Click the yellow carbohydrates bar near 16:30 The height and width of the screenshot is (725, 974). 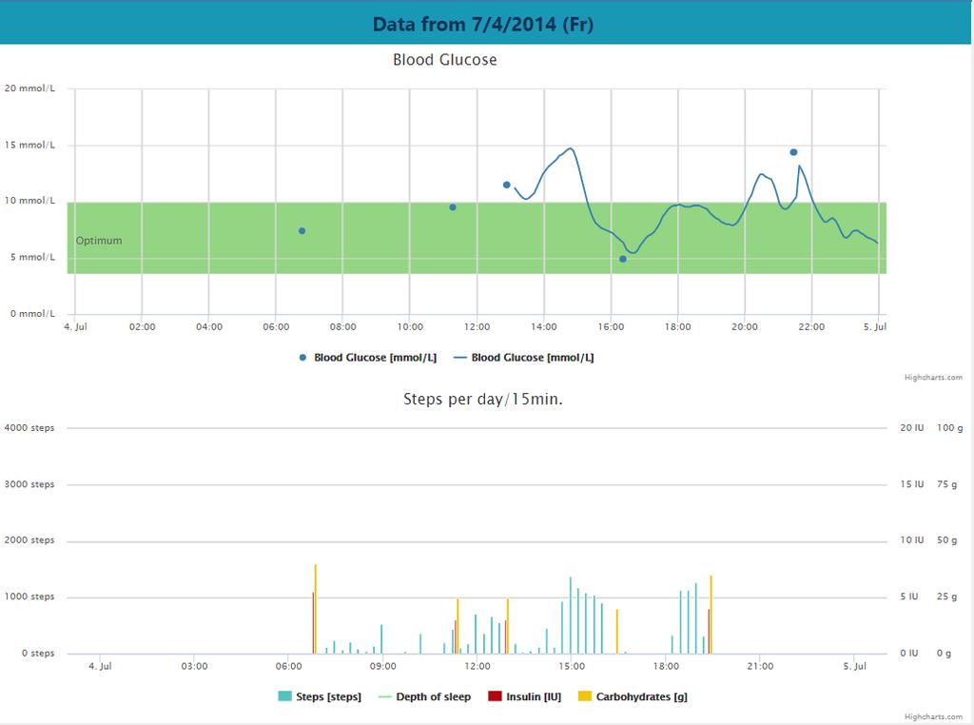point(616,631)
